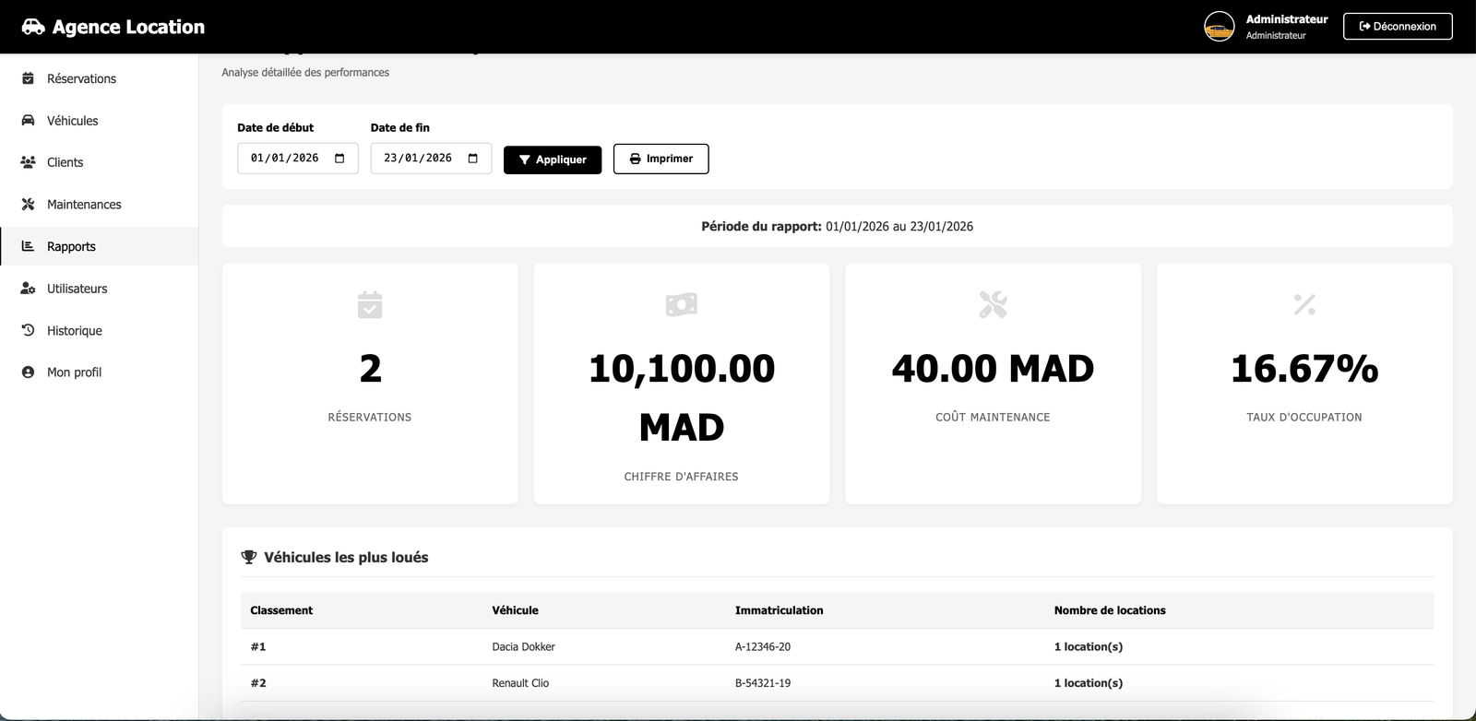Click the Clients people icon in sidebar
1476x721 pixels.
(28, 162)
